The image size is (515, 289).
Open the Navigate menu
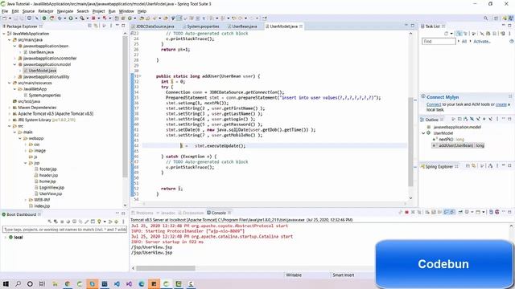65,11
